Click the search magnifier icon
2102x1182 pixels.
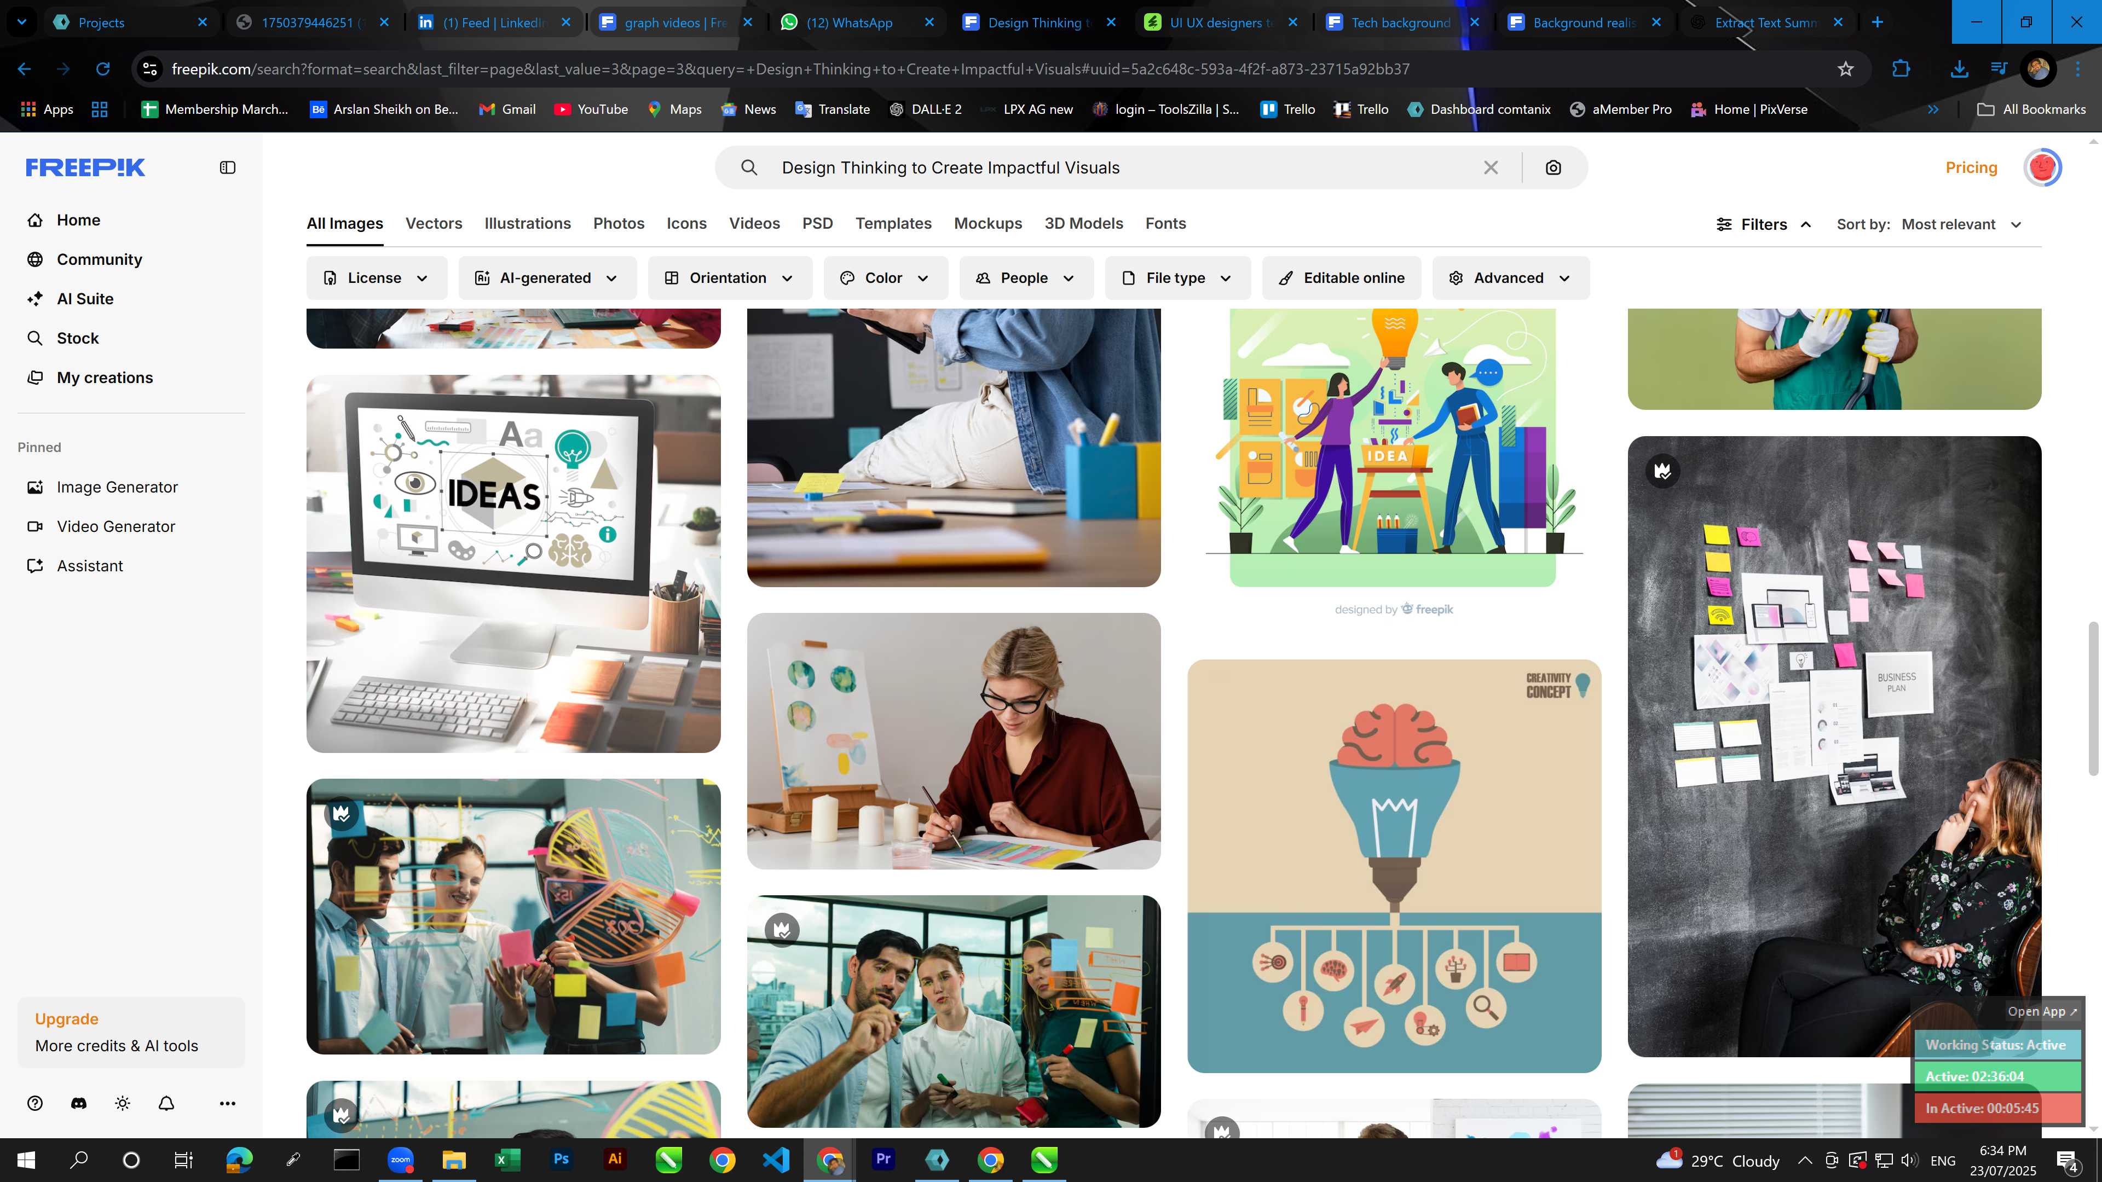pyautogui.click(x=749, y=167)
